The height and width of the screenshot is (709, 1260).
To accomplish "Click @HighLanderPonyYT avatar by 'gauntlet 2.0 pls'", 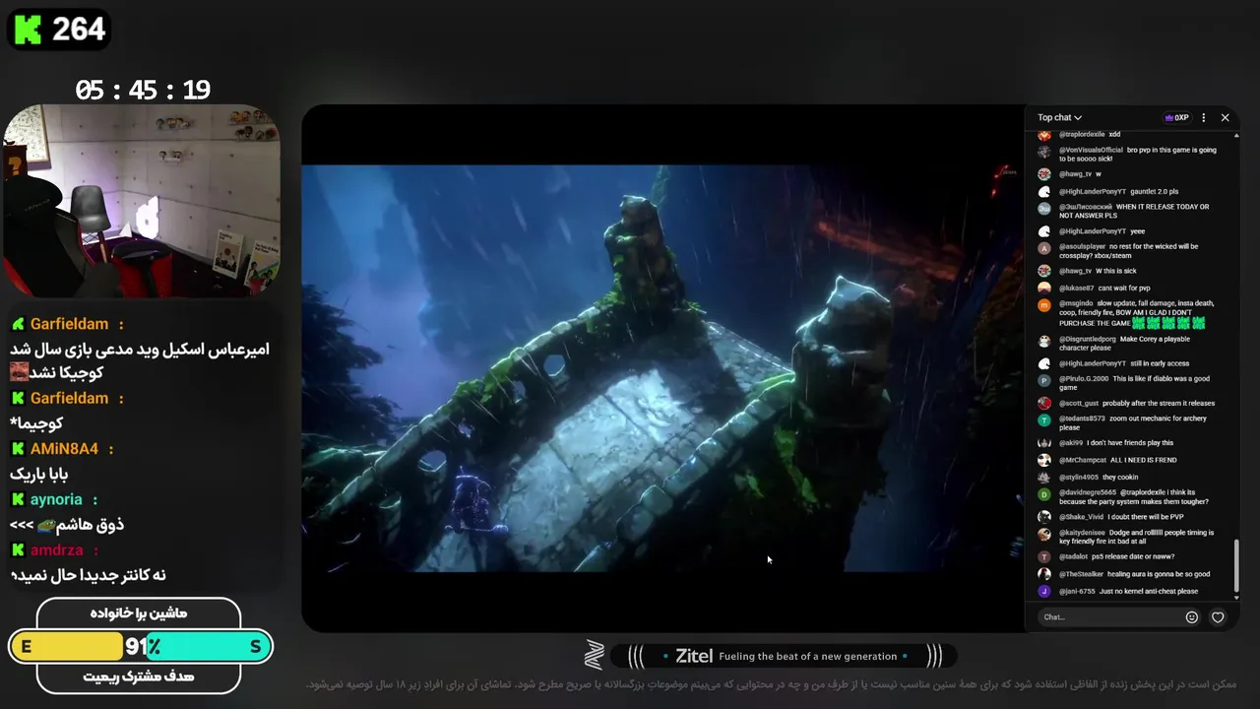I will tap(1044, 192).
